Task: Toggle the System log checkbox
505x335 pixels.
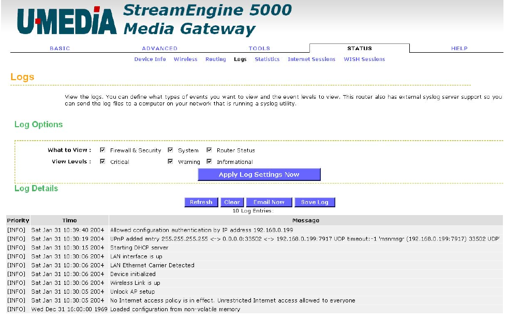Action: pos(170,150)
